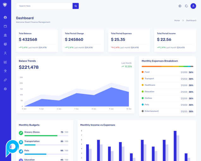Viewport: 201px width, 161px height.
Task: Open the dashboard gauge icon in sidebar
Action: pos(5,17)
